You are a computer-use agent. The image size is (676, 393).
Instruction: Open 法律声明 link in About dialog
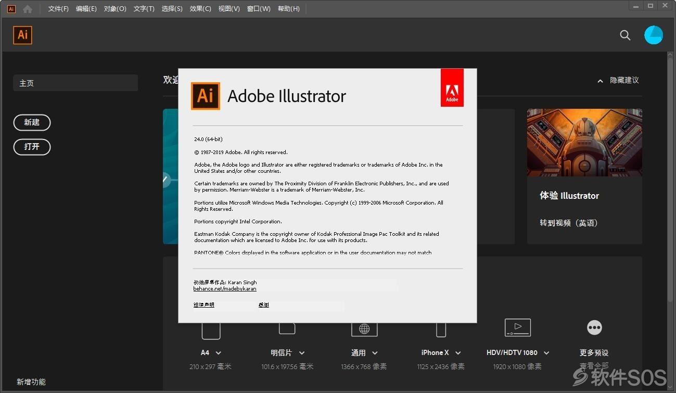click(x=204, y=305)
